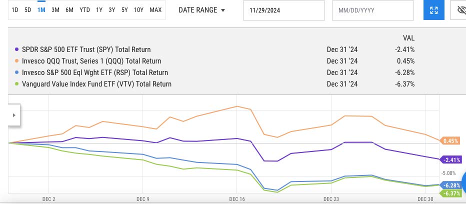Viewport: 466px width, 204px height.
Task: Select the 3M time range
Action: tap(55, 10)
